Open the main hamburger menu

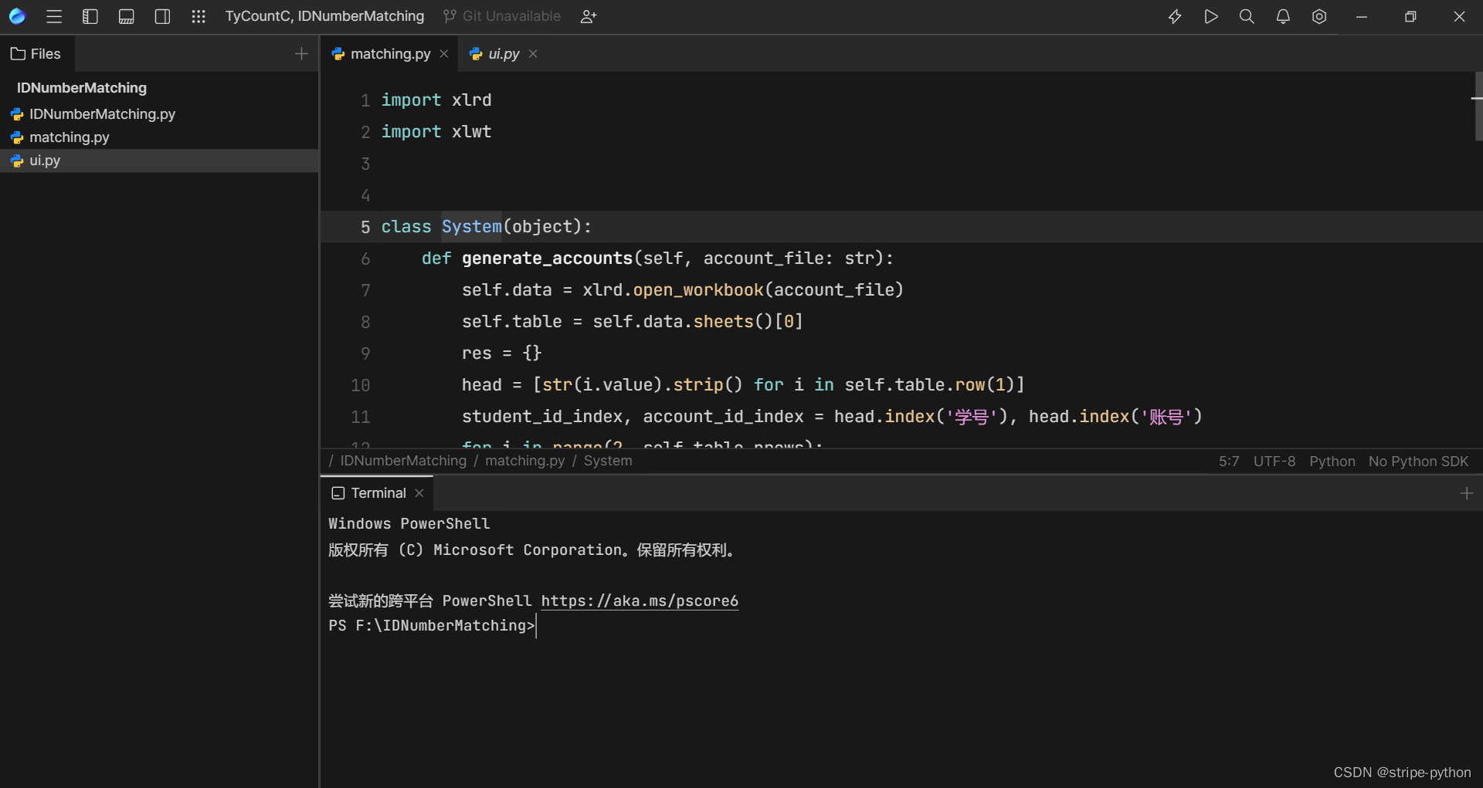click(54, 16)
